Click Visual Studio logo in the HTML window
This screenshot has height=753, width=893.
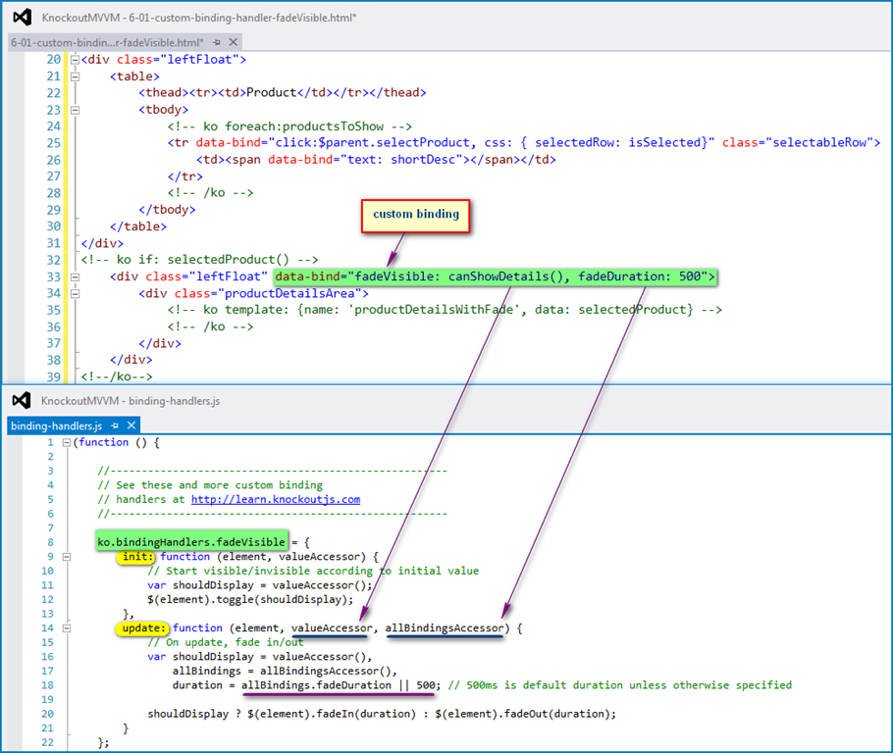click(x=22, y=18)
